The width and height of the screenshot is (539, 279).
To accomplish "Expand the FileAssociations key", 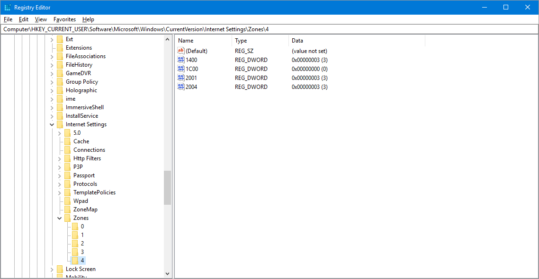I will point(52,57).
